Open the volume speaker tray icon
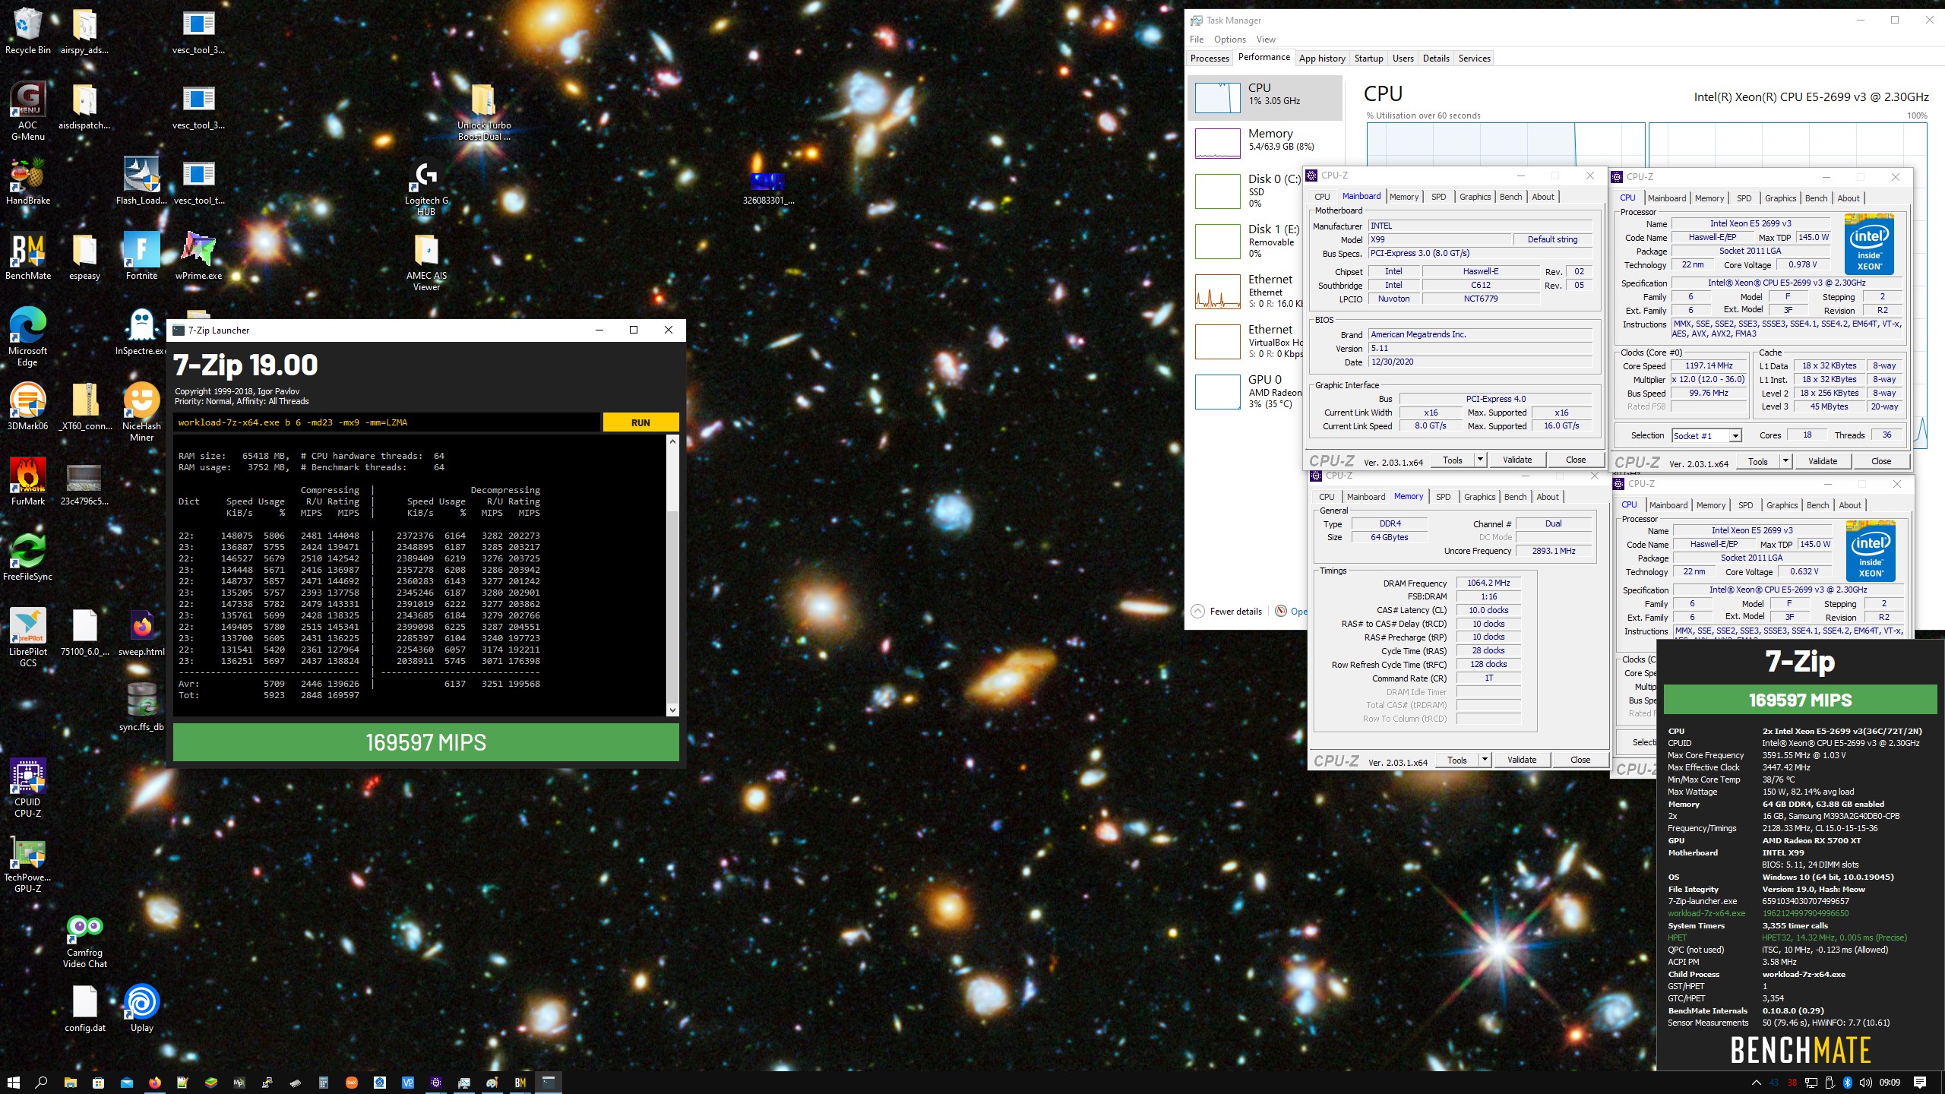The height and width of the screenshot is (1094, 1945). pos(1865,1083)
